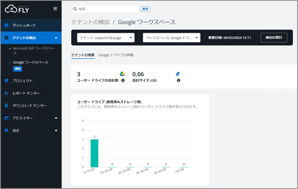The image size is (298, 189).
Task: Collapse the テナントの検出 sidebar section
Action: pos(56,38)
